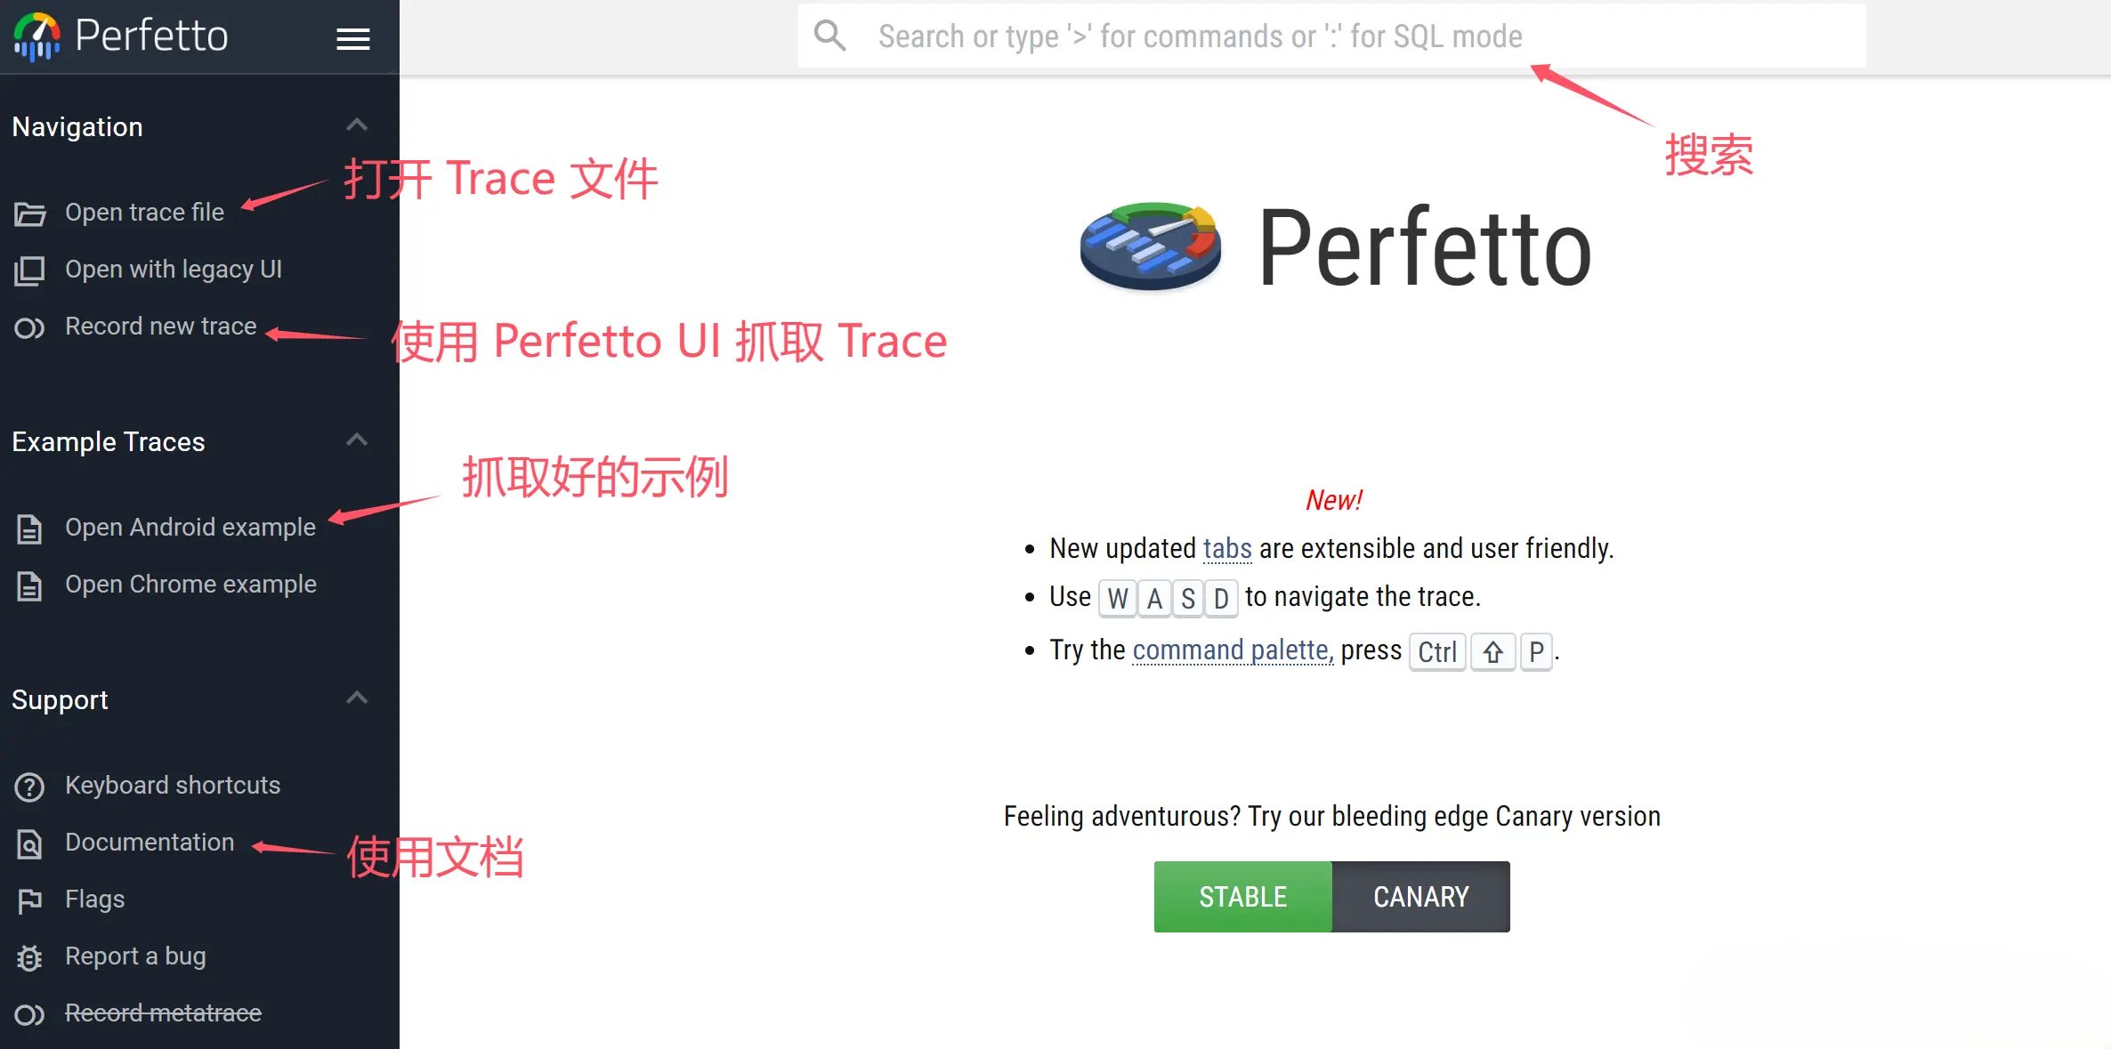Collapse the Example Traces section

[356, 440]
